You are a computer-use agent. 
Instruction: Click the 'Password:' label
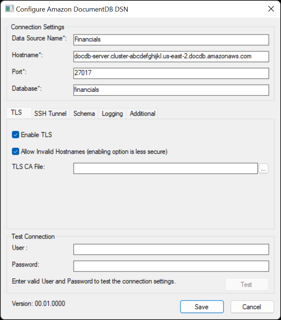25,264
